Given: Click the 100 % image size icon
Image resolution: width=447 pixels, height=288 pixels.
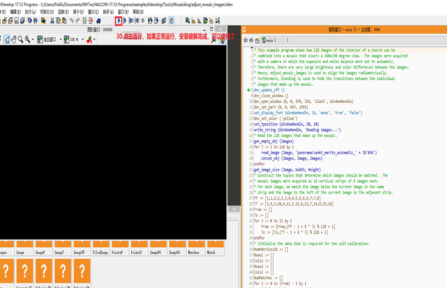Looking at the screenshot, I should (67, 39).
